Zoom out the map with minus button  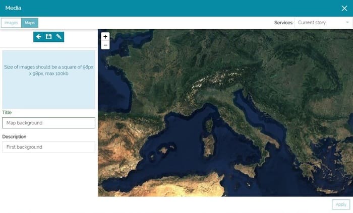click(x=105, y=45)
